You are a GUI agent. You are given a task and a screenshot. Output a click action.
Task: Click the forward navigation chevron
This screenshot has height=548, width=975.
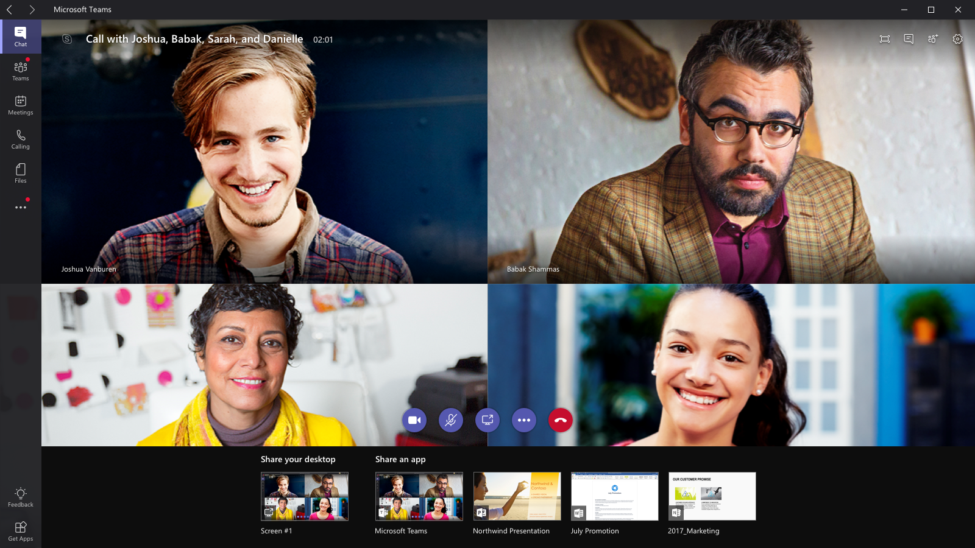pos(32,10)
